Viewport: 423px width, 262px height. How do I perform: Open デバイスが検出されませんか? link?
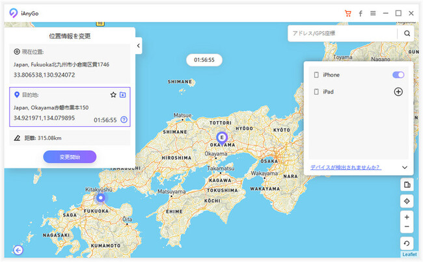346,167
